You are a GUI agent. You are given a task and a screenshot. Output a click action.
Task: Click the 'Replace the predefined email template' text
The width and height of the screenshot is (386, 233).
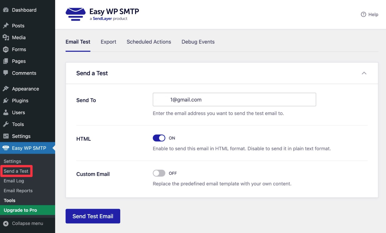coord(222,184)
